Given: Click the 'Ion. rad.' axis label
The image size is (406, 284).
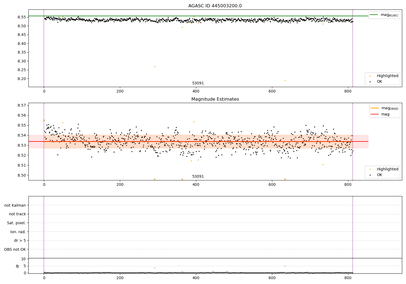Looking at the screenshot, I should pos(18,232).
